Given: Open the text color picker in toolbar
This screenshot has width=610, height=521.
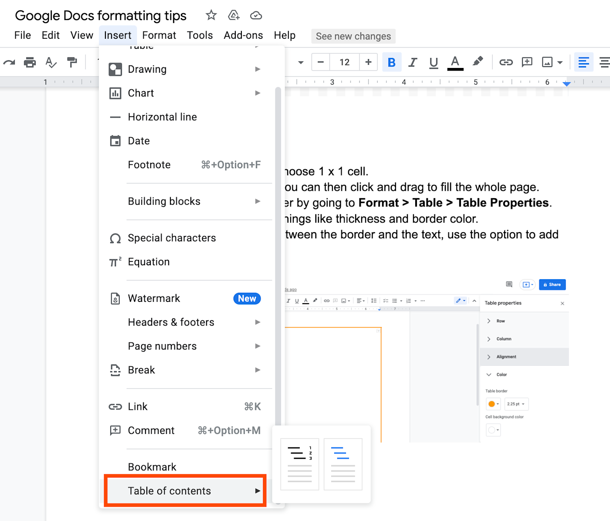Looking at the screenshot, I should coord(455,63).
